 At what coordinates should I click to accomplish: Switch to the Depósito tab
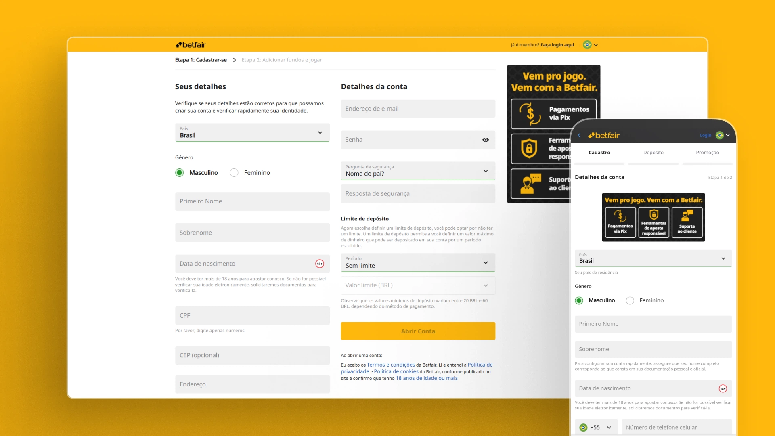[654, 153]
